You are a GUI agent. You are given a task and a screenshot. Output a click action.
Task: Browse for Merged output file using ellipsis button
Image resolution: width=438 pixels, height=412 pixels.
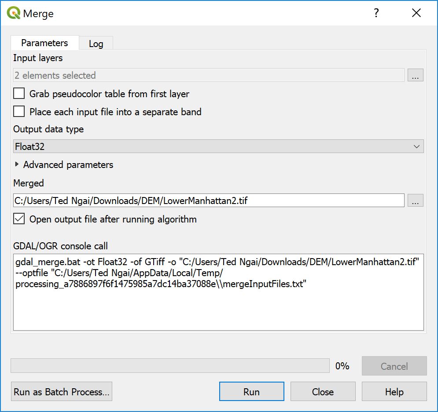(416, 200)
